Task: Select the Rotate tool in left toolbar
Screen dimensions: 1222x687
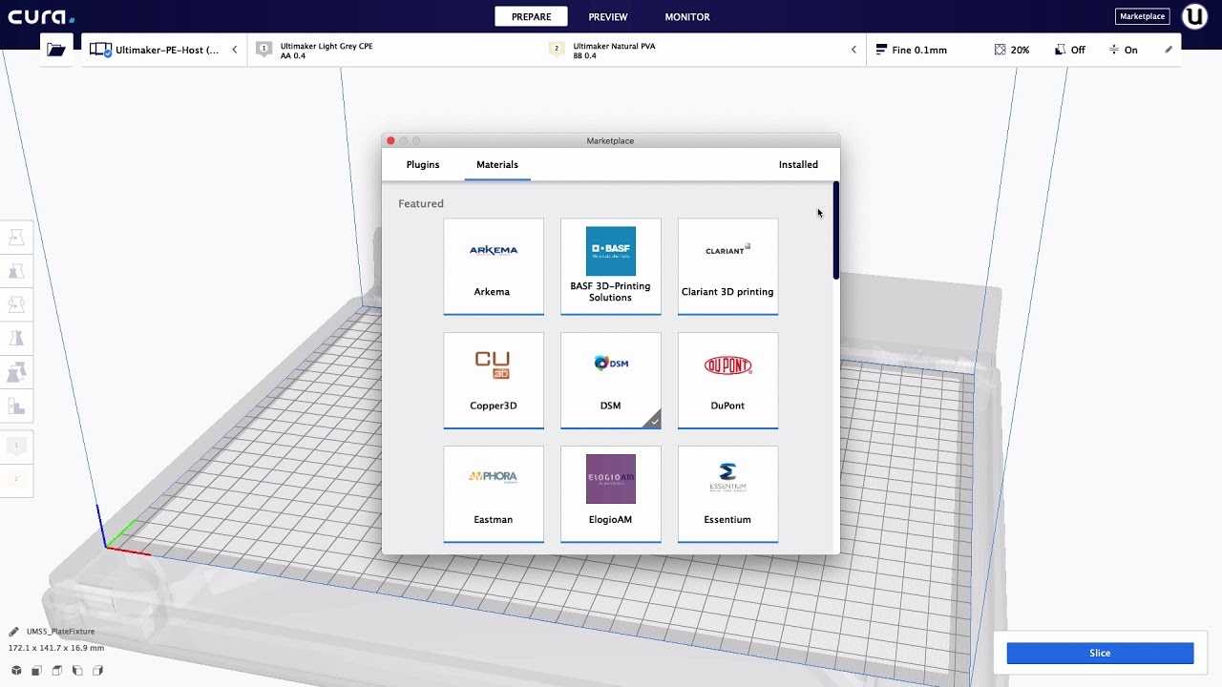Action: [x=16, y=305]
